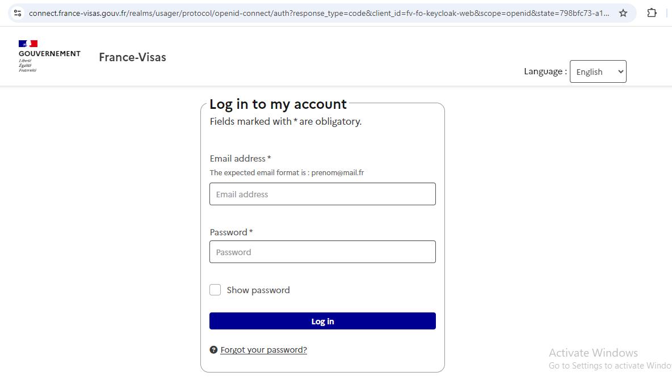Click the help icon beside Forgot your password
This screenshot has height=385, width=672.
213,350
